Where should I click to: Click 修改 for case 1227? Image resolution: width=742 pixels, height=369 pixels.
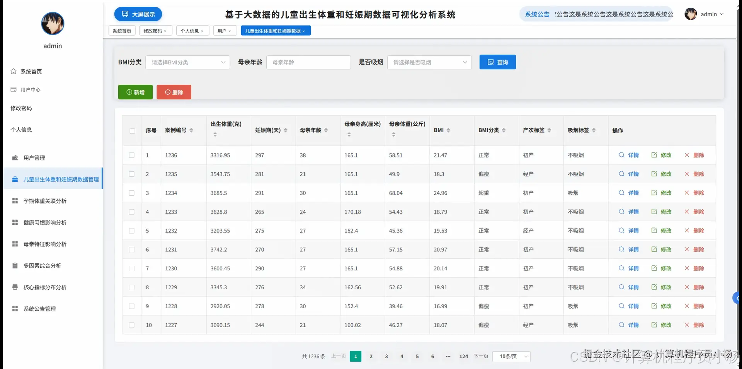(661, 325)
